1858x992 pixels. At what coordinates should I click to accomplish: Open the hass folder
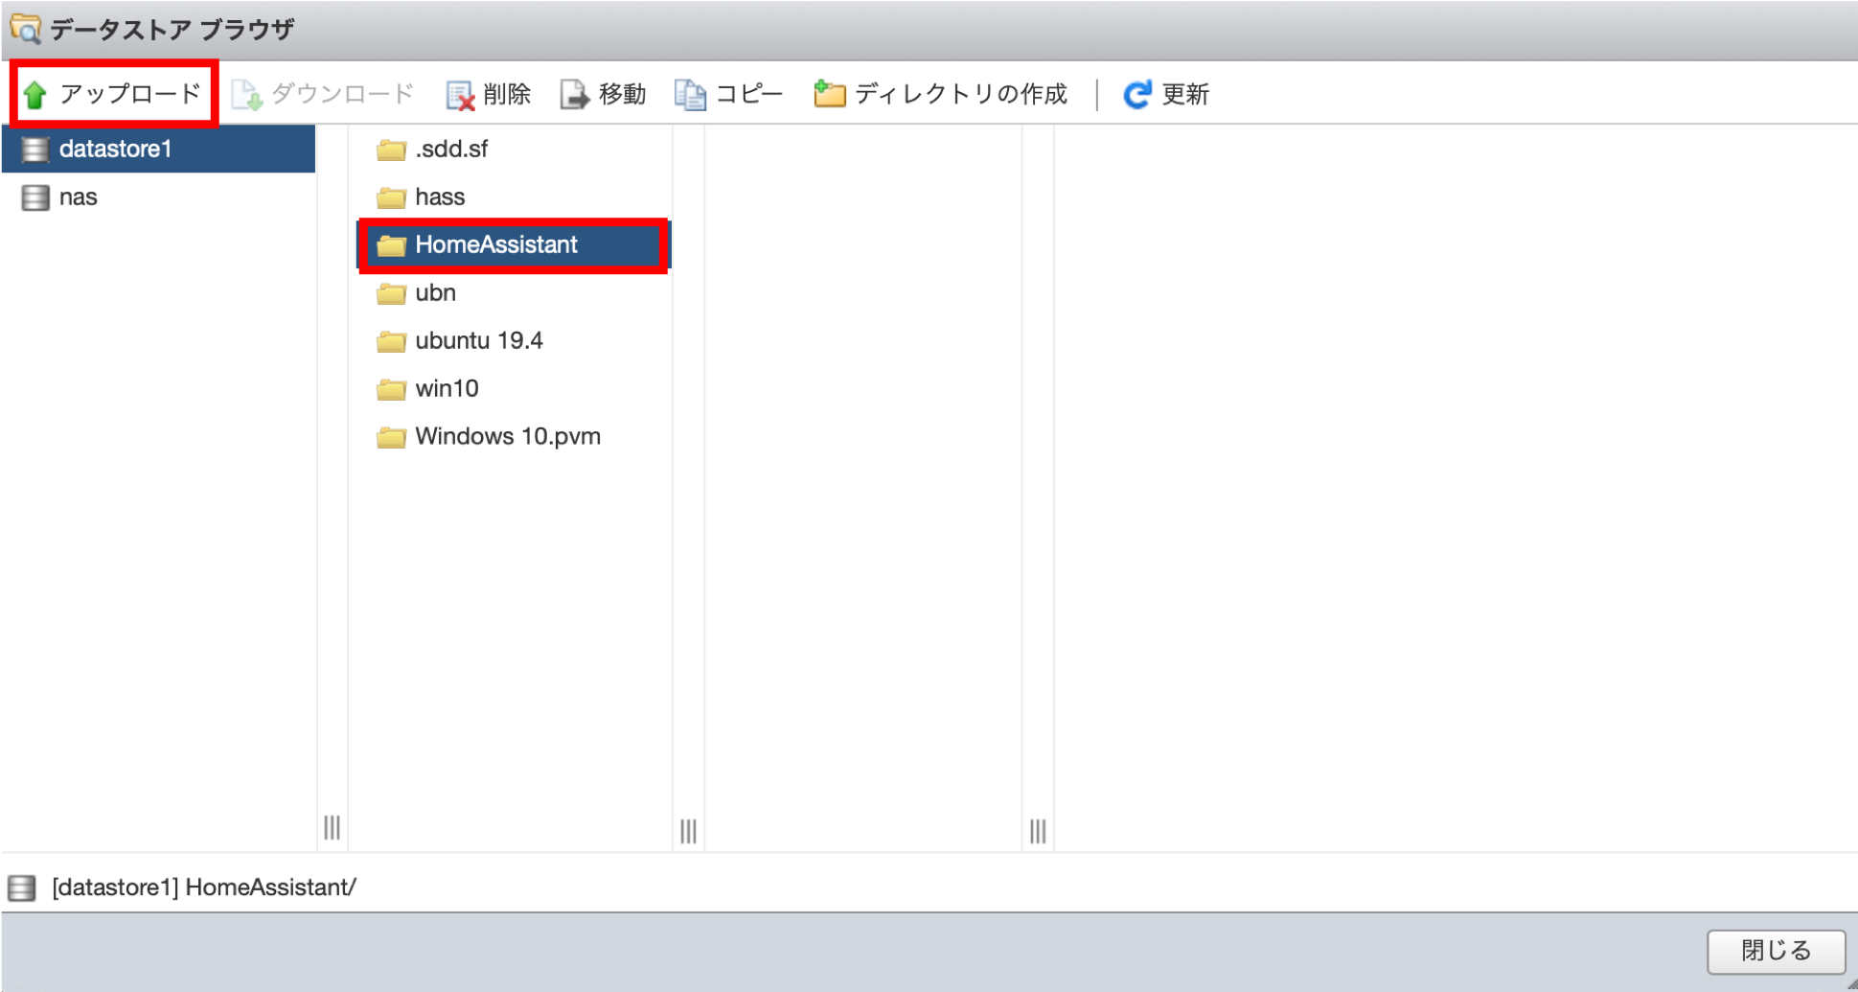(440, 196)
